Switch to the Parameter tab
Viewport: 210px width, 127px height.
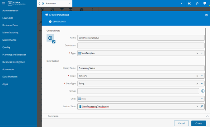(54, 3)
